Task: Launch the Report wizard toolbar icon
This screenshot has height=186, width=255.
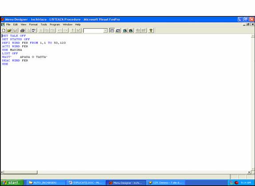Action: point(131,31)
